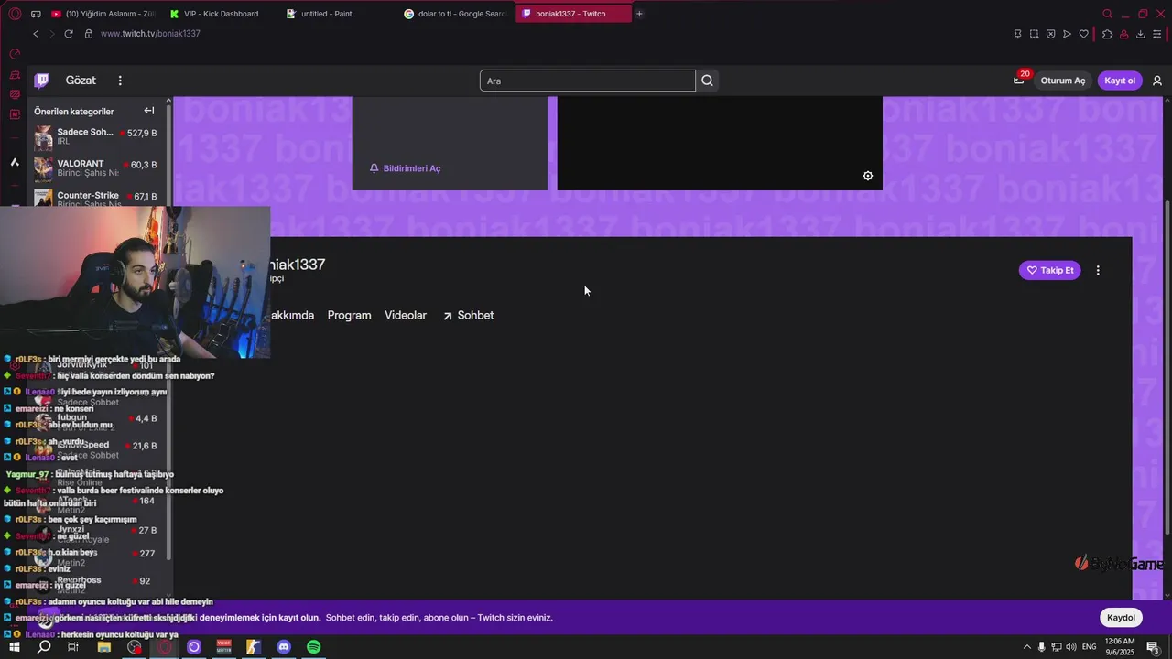Image resolution: width=1172 pixels, height=659 pixels.
Task: Open the easy setup sliders icon
Action: pos(1157,34)
